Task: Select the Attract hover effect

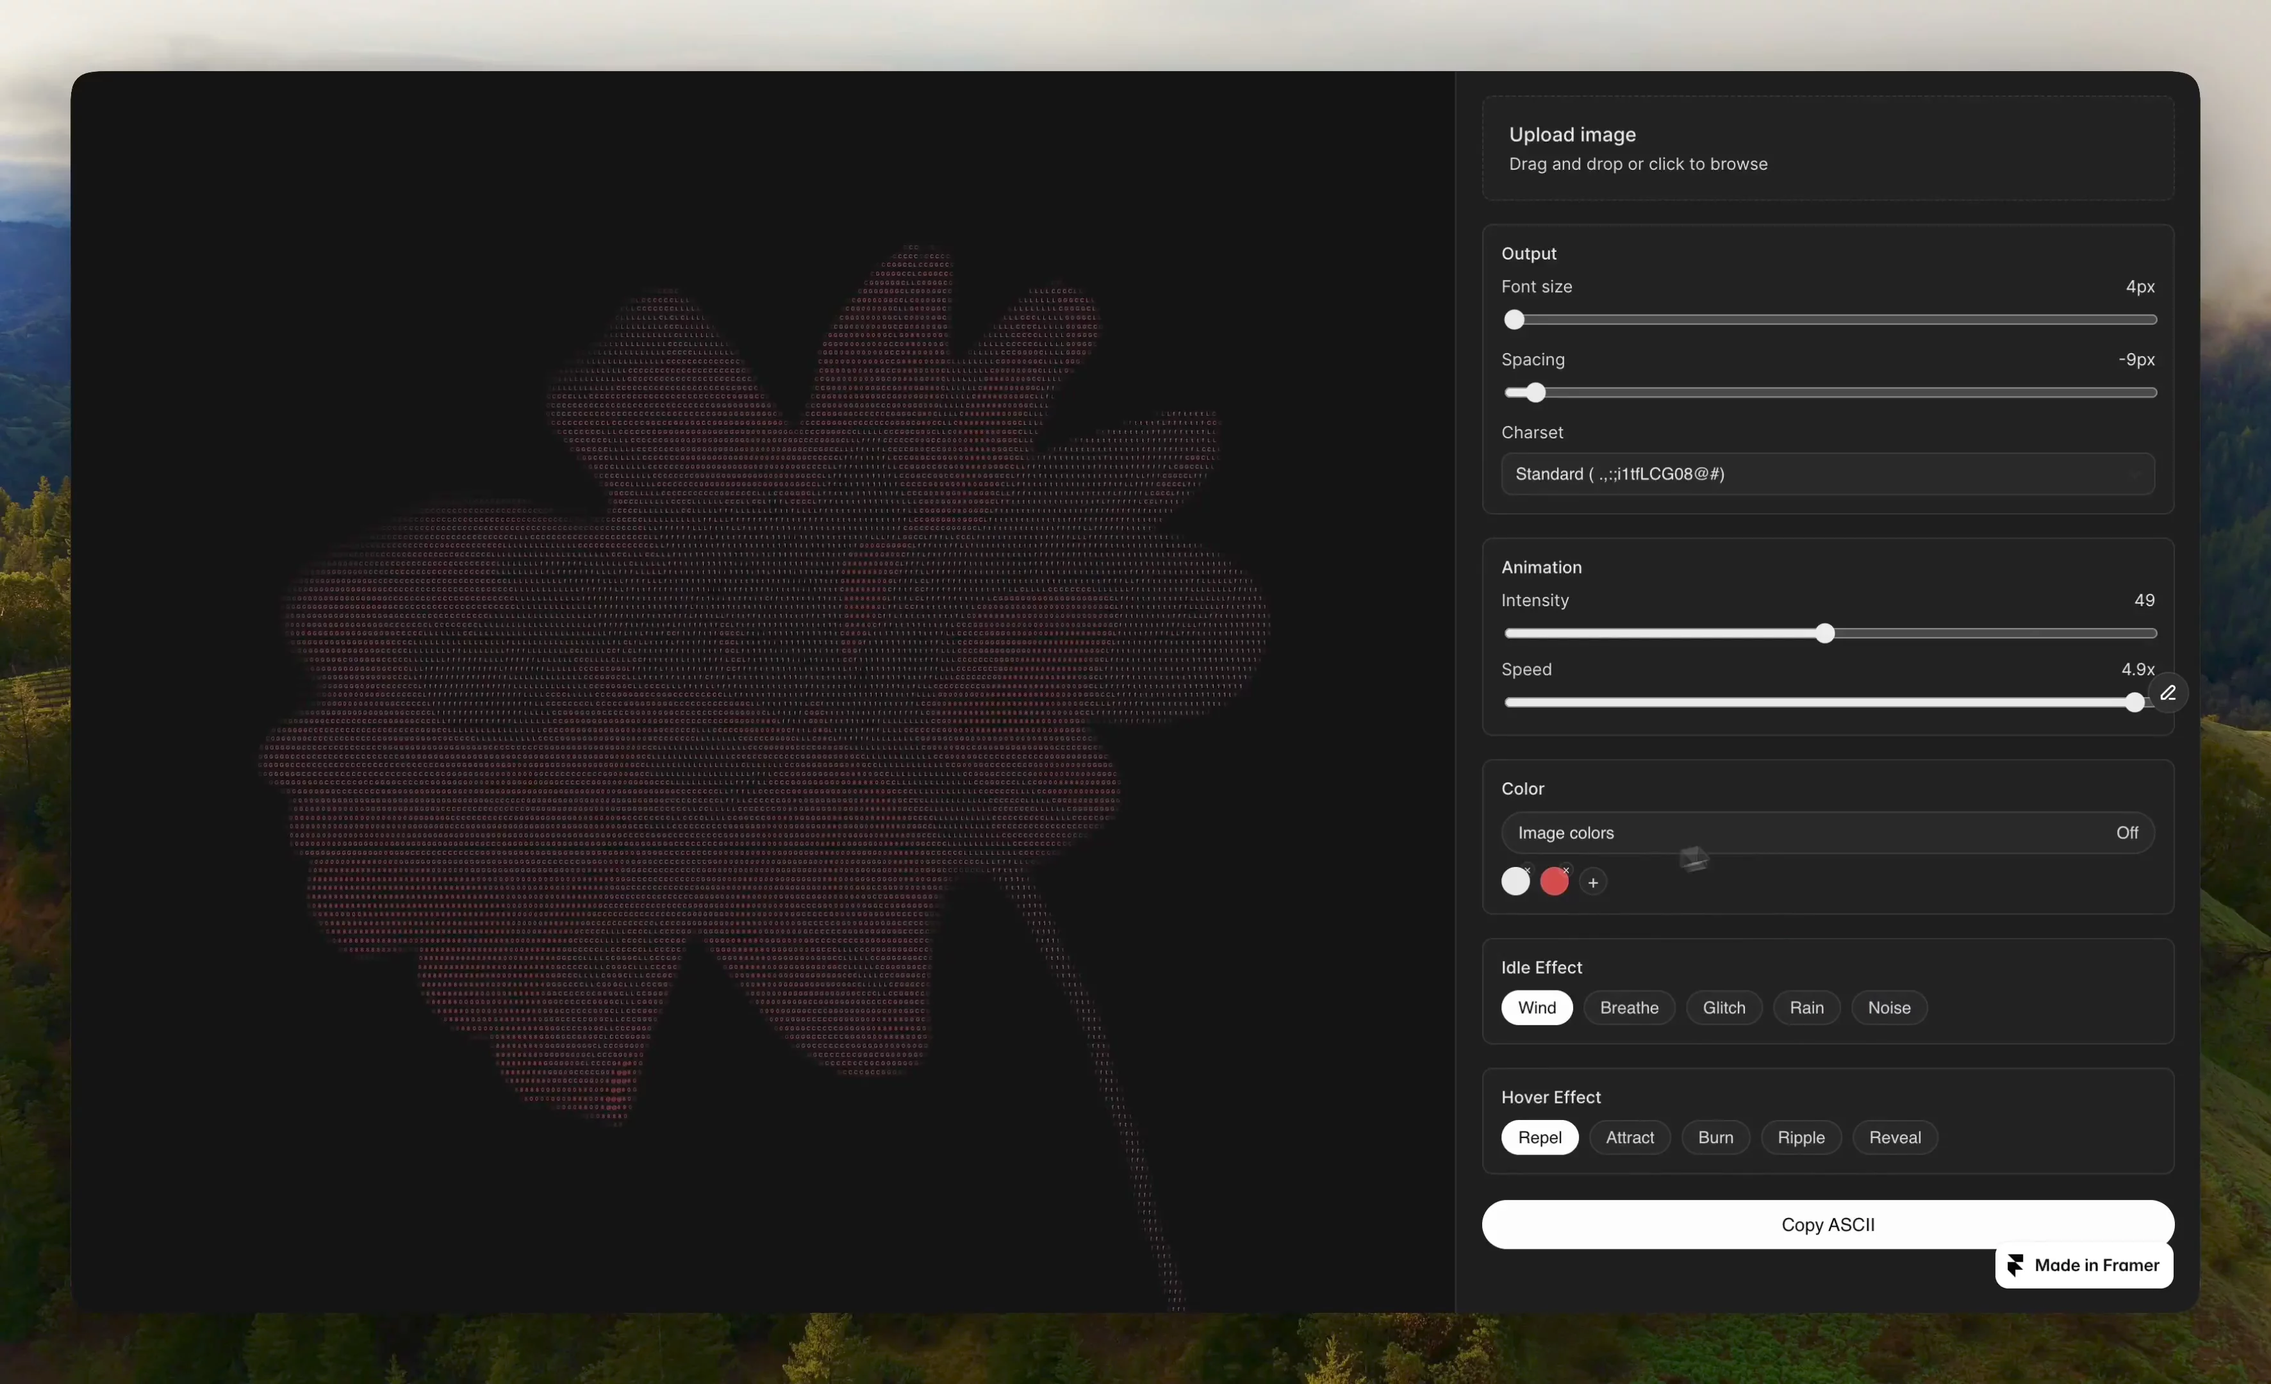Action: pyautogui.click(x=1630, y=1138)
